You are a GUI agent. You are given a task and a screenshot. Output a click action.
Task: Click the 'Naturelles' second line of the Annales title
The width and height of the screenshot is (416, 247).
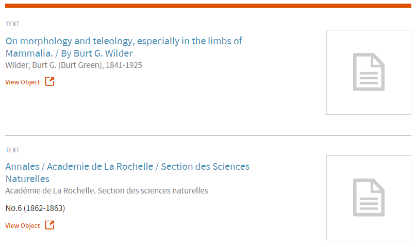point(27,179)
